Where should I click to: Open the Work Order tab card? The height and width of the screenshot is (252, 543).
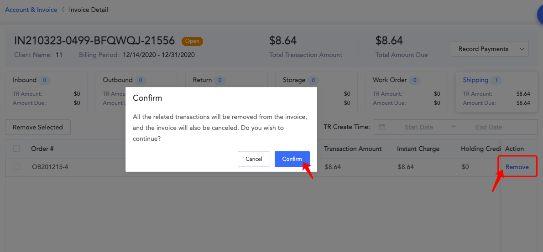(x=407, y=92)
